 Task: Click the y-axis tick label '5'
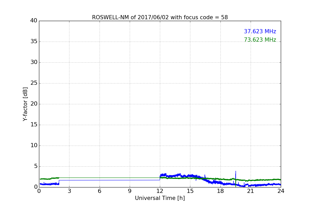click(x=35, y=166)
